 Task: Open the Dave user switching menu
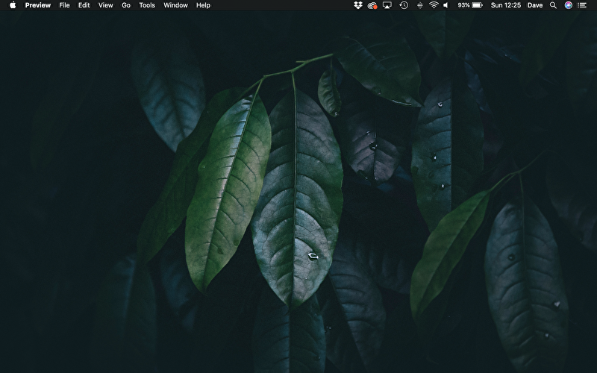[x=535, y=5]
